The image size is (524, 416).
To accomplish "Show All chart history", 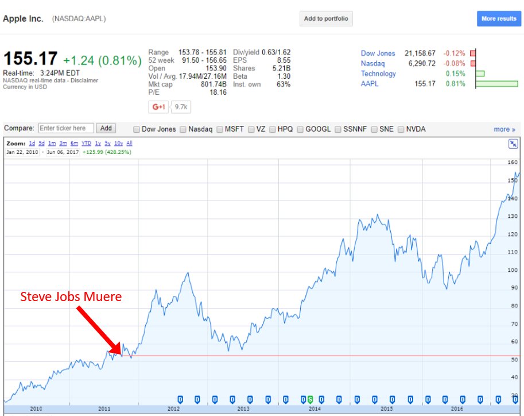I will click(129, 143).
